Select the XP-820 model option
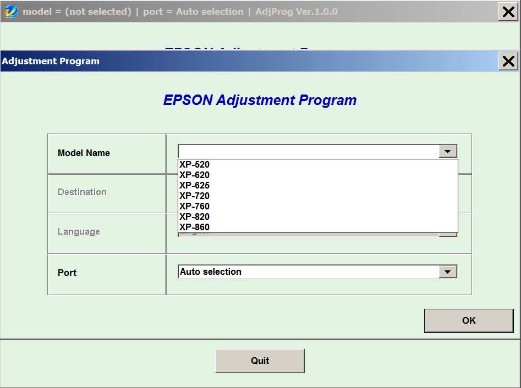The width and height of the screenshot is (521, 388). pos(318,217)
